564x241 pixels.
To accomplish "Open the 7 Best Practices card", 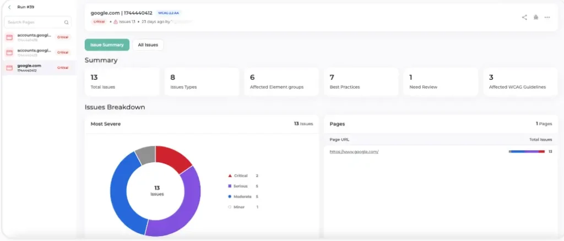I will (361, 81).
